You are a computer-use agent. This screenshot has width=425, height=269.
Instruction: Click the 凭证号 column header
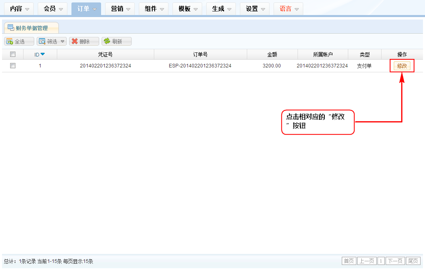[x=106, y=54]
